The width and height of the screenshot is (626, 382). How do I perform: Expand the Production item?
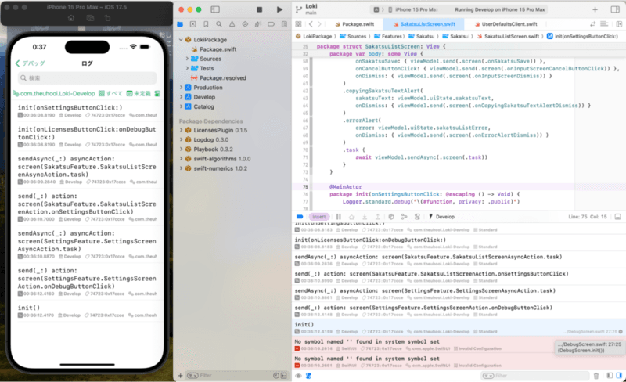181,88
